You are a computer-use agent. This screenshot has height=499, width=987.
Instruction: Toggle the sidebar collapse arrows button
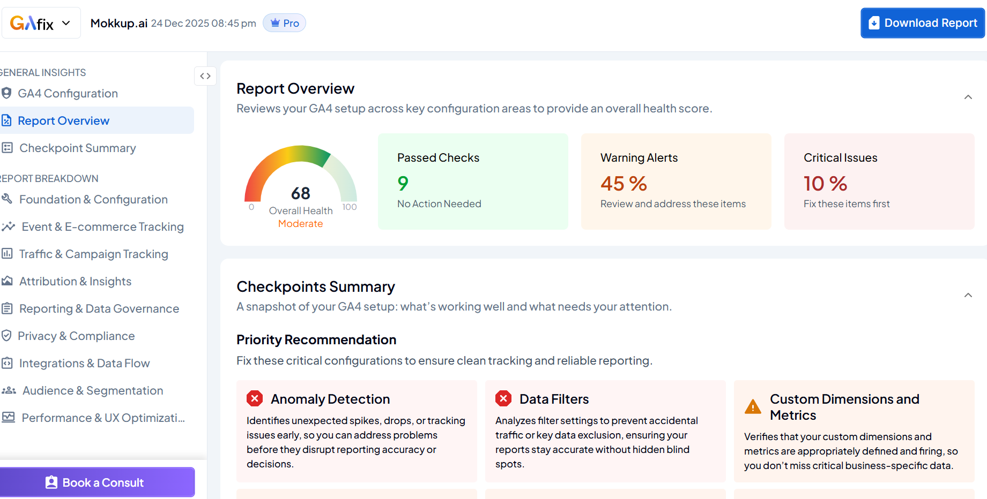(205, 76)
